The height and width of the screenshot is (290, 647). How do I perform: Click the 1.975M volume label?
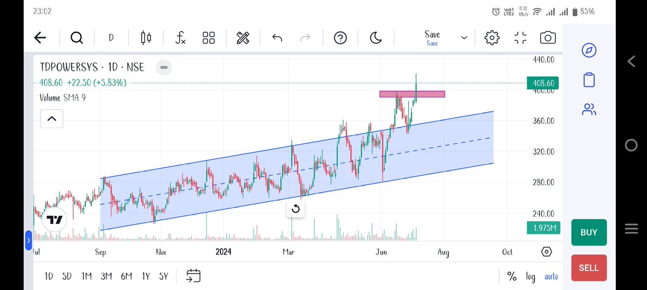coord(543,228)
